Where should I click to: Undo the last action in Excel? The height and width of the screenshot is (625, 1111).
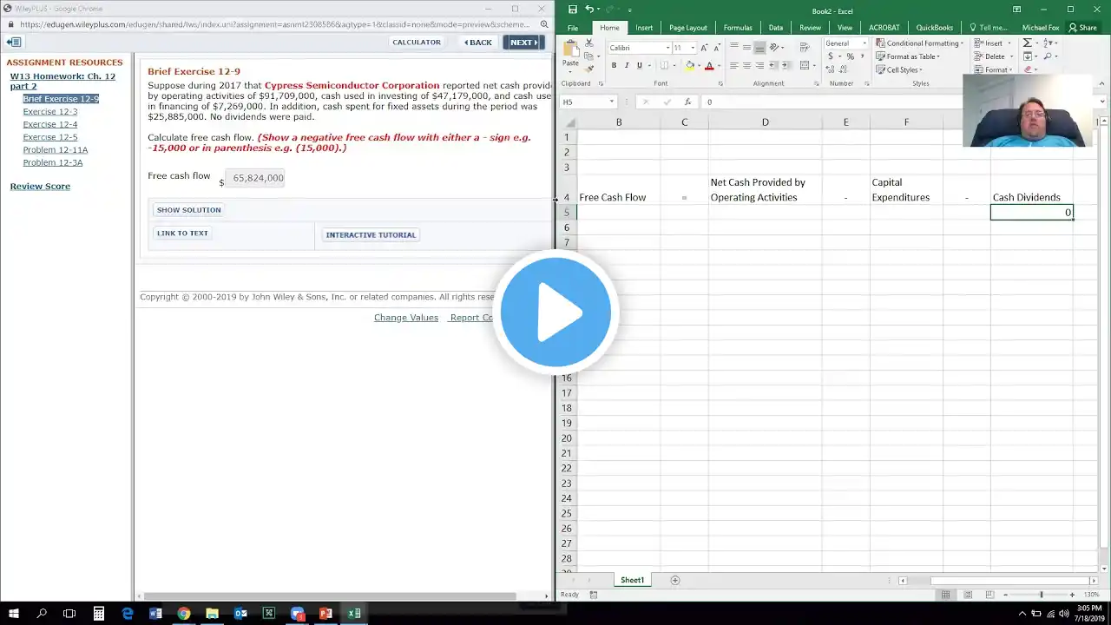(x=589, y=10)
